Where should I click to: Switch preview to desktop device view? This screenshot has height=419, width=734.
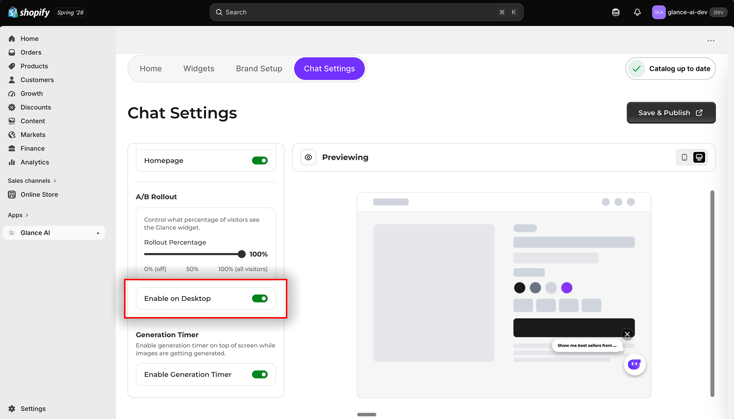coord(699,157)
